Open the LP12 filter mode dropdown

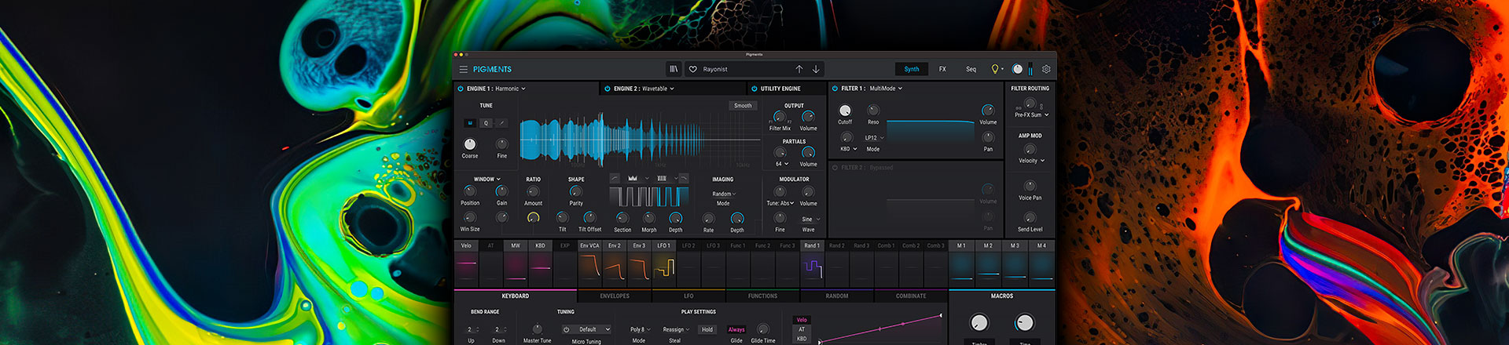point(874,138)
